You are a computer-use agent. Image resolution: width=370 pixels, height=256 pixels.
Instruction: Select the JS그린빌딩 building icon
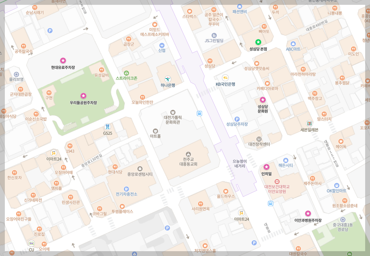tap(214, 35)
